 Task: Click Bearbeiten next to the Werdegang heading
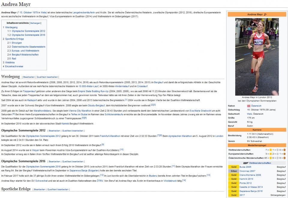[x=29, y=77]
